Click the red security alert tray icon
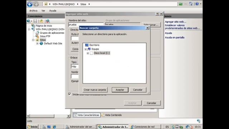 [x=191, y=127]
